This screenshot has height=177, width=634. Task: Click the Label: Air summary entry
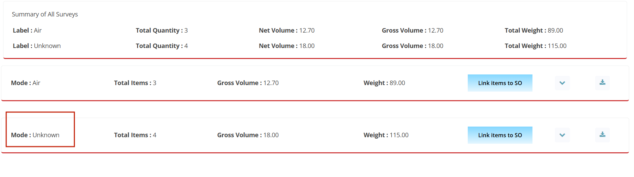point(27,31)
